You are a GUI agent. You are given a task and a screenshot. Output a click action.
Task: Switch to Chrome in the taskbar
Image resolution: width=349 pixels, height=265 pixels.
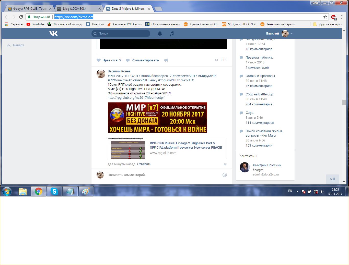click(39, 191)
